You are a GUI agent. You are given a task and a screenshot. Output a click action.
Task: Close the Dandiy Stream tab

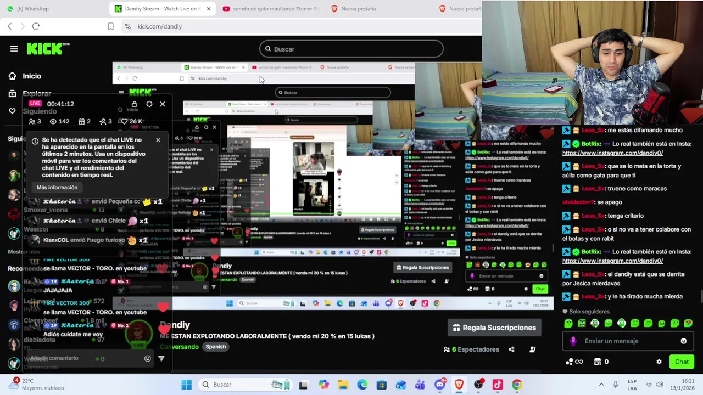coord(208,9)
